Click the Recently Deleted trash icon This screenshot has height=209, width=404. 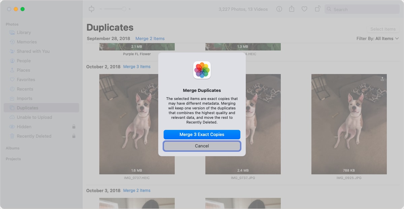click(x=12, y=136)
